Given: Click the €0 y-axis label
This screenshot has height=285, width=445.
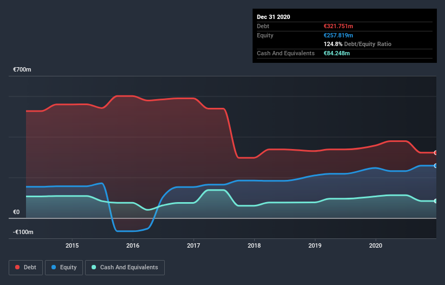Looking at the screenshot, I should click(16, 212).
